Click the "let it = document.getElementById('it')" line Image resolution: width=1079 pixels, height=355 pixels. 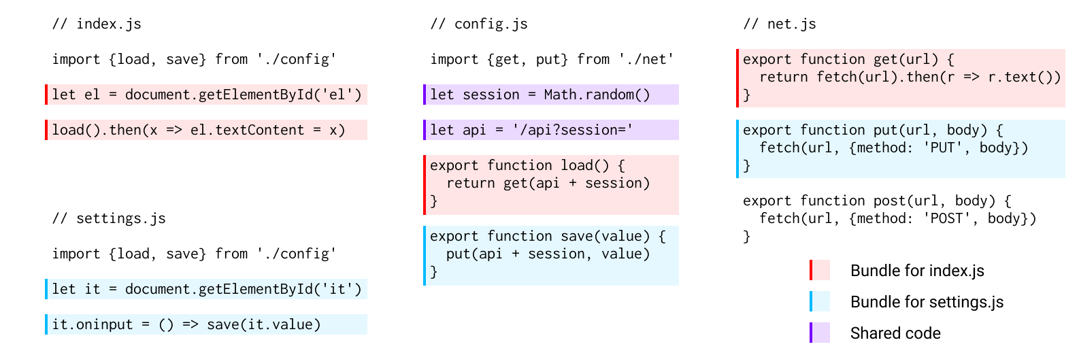tap(206, 289)
